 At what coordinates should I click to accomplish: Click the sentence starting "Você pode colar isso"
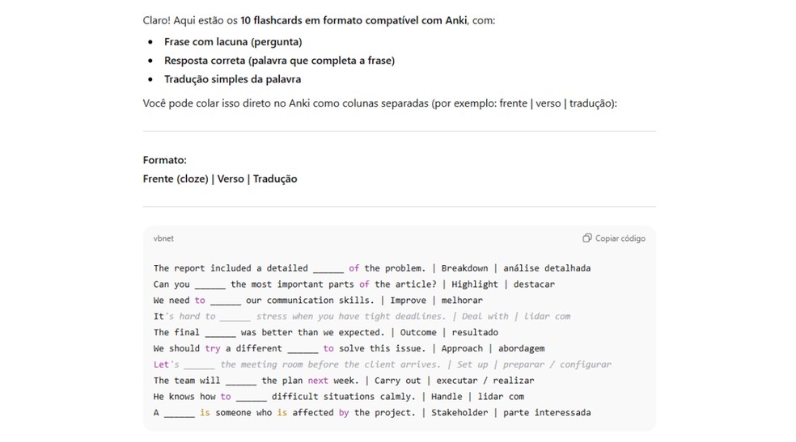point(379,103)
